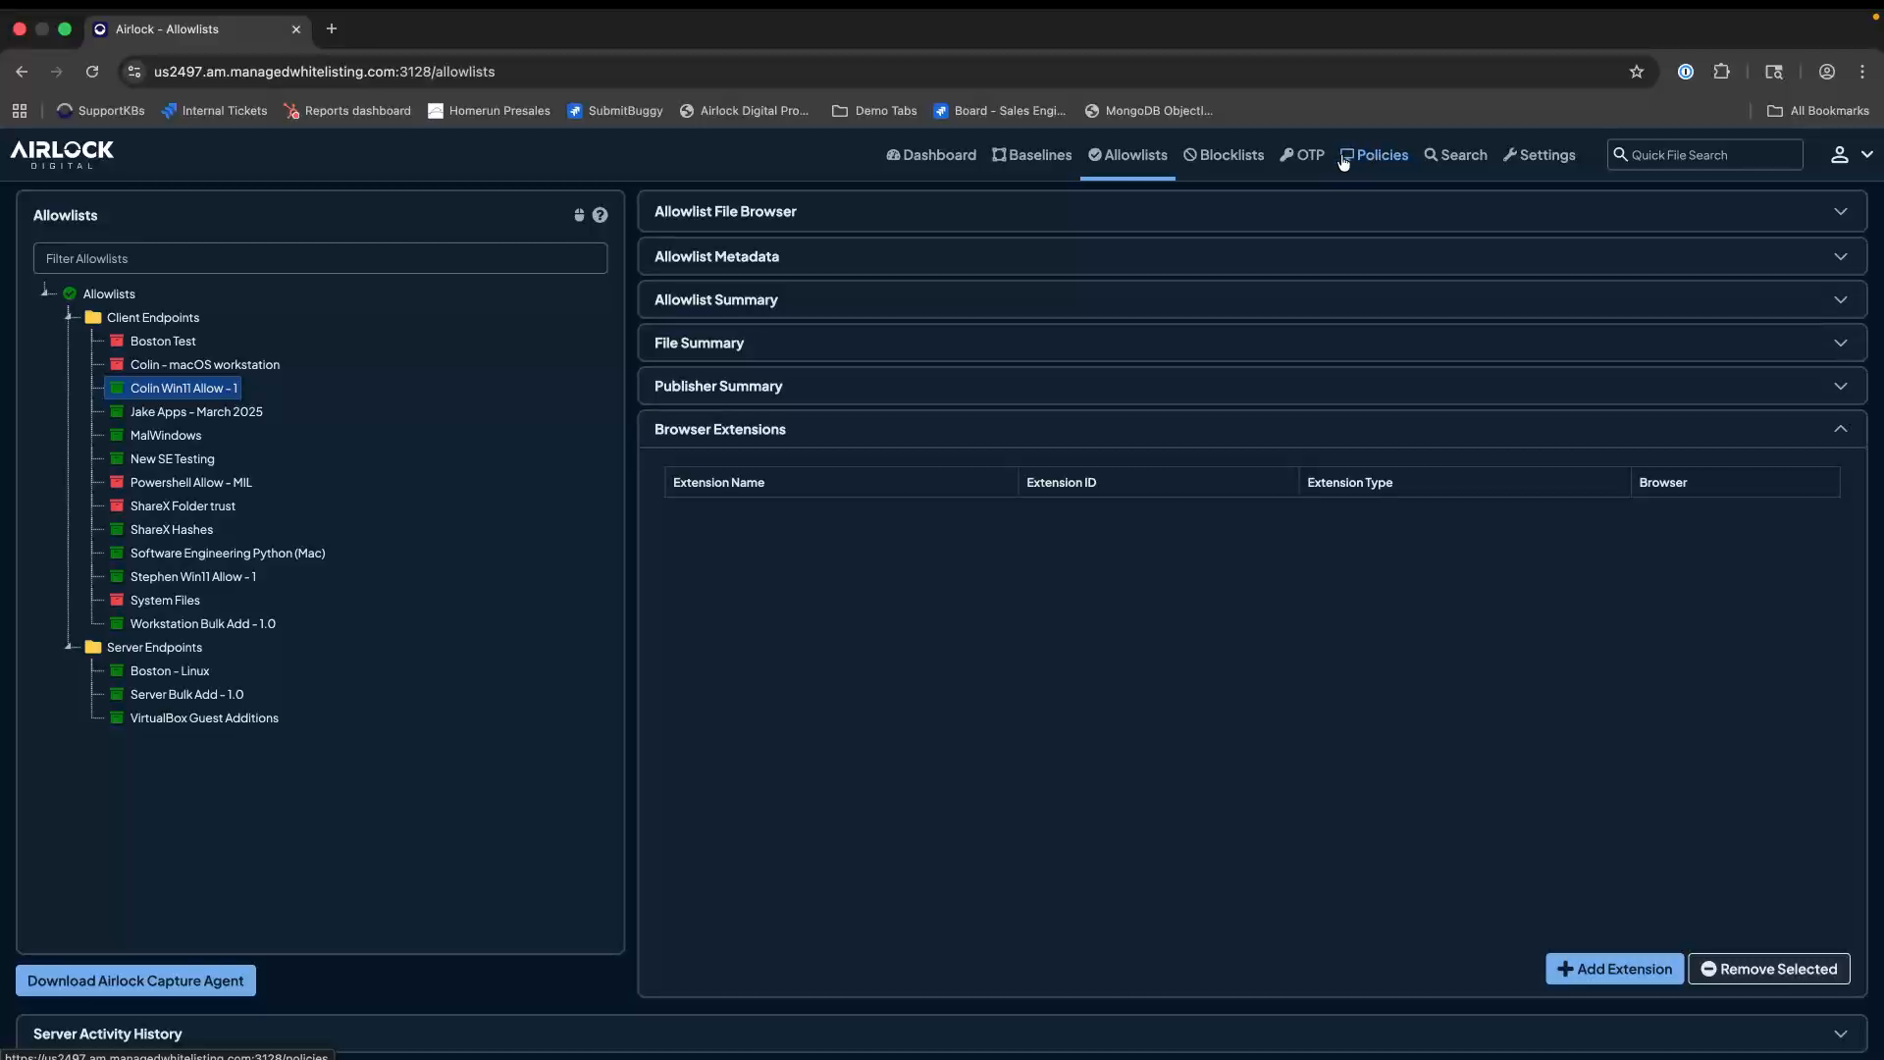Open help question mark in Allowlists panel
This screenshot has height=1060, width=1884.
(600, 214)
